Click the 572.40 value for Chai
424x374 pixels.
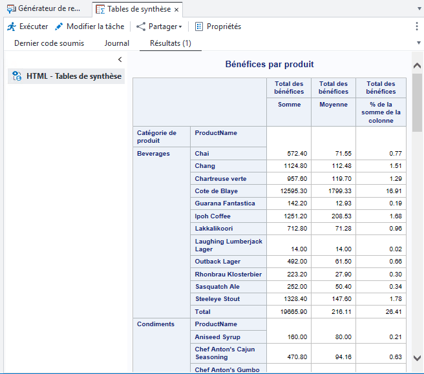tap(297, 154)
